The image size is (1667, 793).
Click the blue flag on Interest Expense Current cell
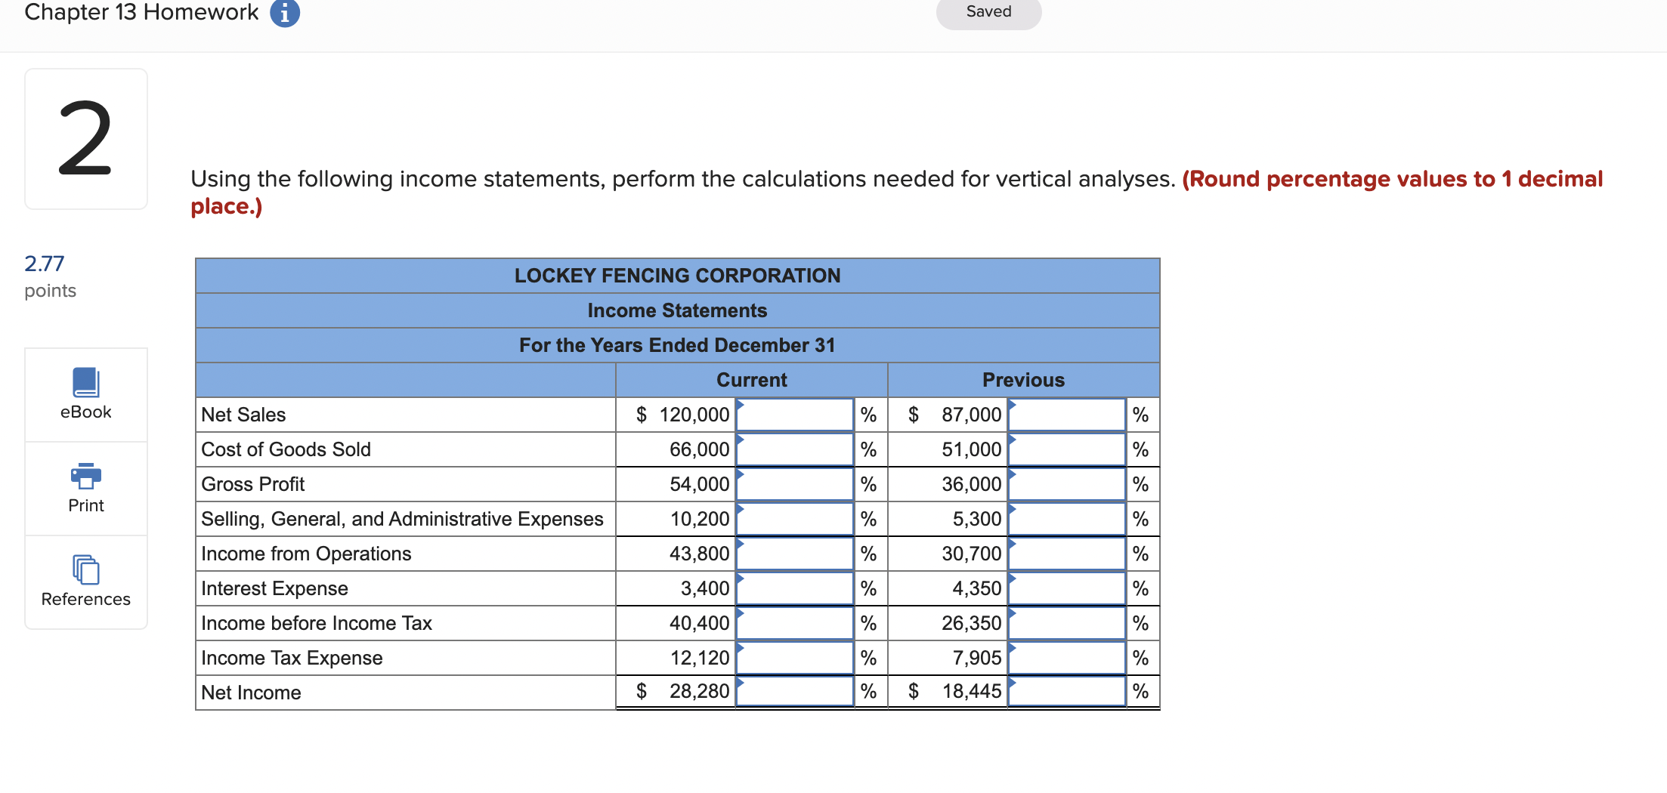[741, 580]
